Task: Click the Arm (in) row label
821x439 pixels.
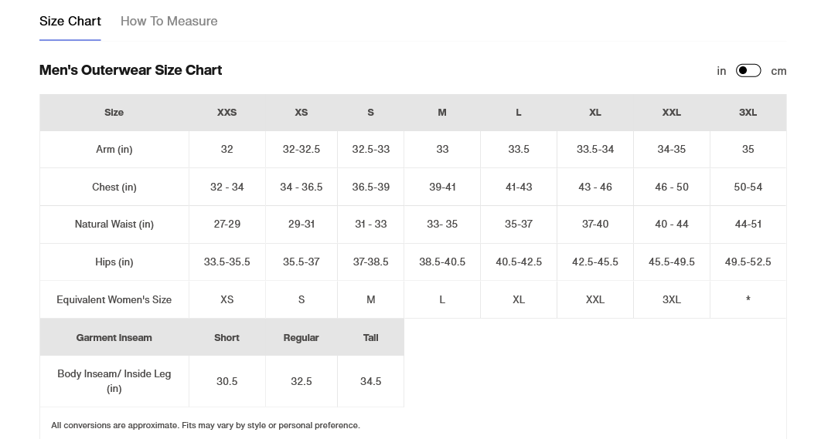Action: click(x=114, y=149)
